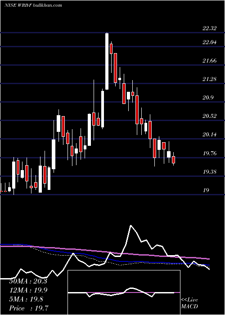Click the 50MA : 20.3 readout
Screen dimensions: 225x315
click(x=28, y=281)
